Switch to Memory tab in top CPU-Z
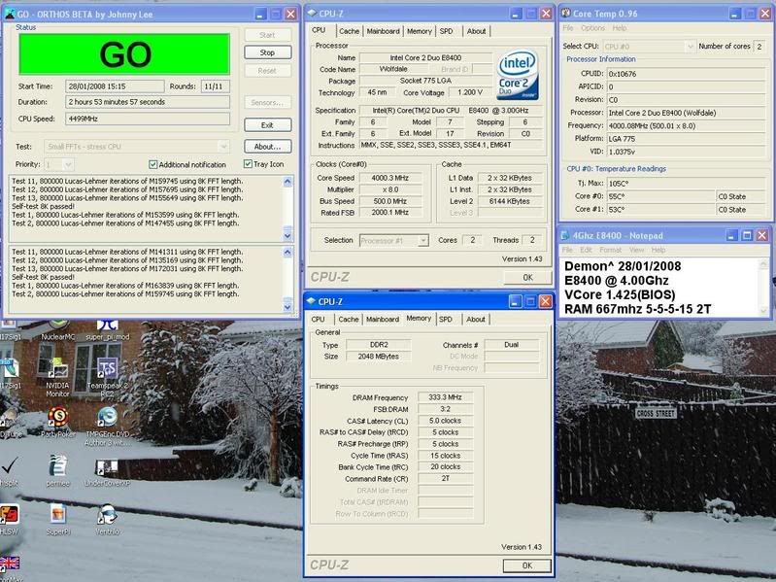776x582 pixels. (420, 31)
